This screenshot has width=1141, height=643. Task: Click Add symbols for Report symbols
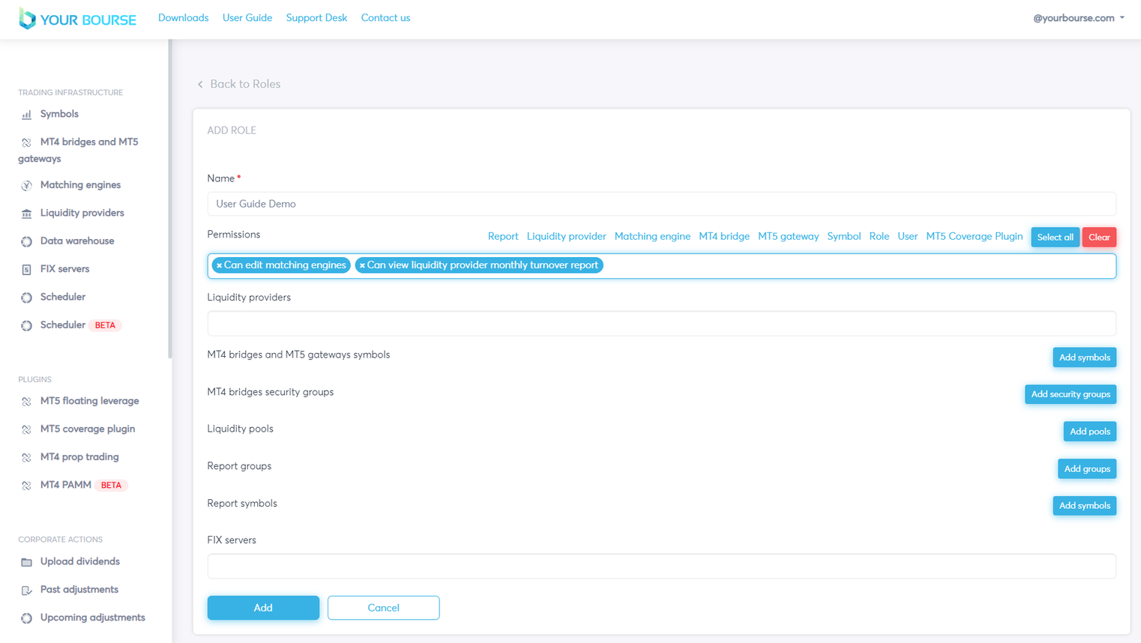[1084, 506]
